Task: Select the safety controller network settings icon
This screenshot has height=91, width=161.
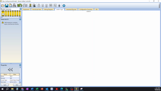Action: (55, 6)
